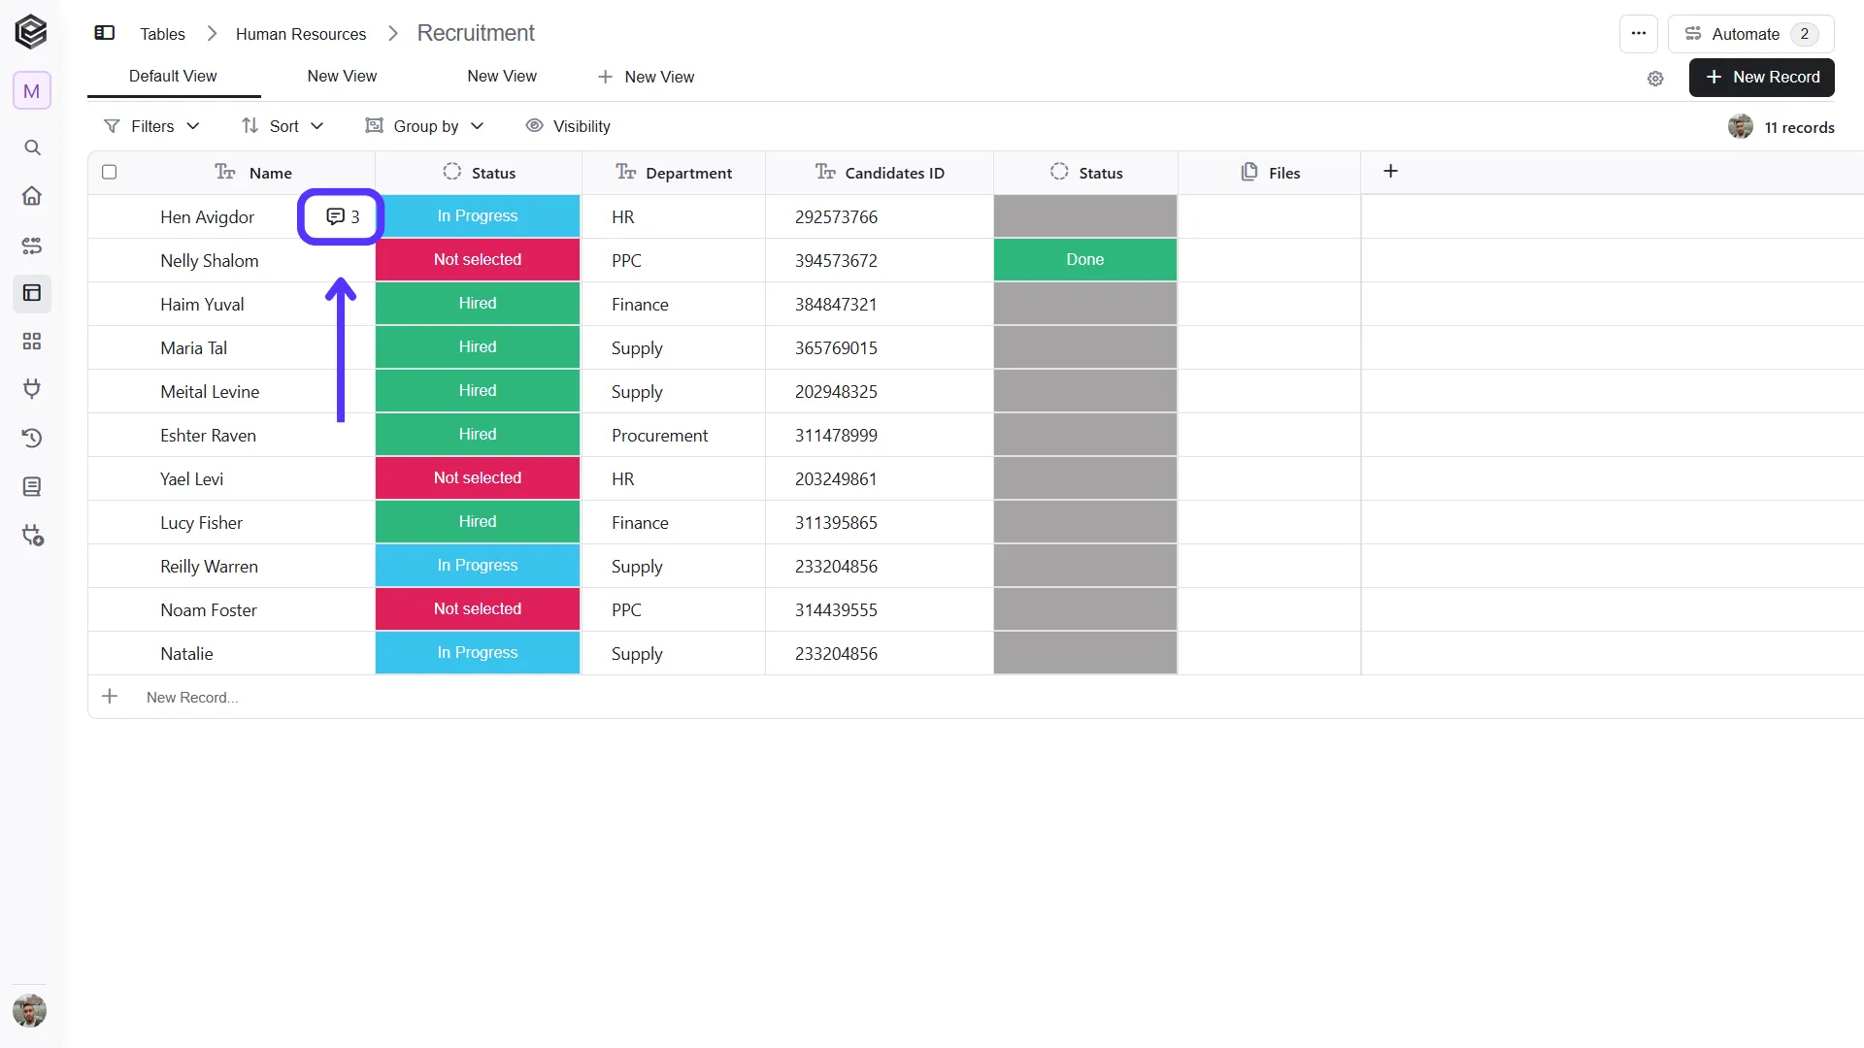This screenshot has width=1864, height=1048.
Task: Open the history clock icon
Action: pyautogui.click(x=32, y=438)
